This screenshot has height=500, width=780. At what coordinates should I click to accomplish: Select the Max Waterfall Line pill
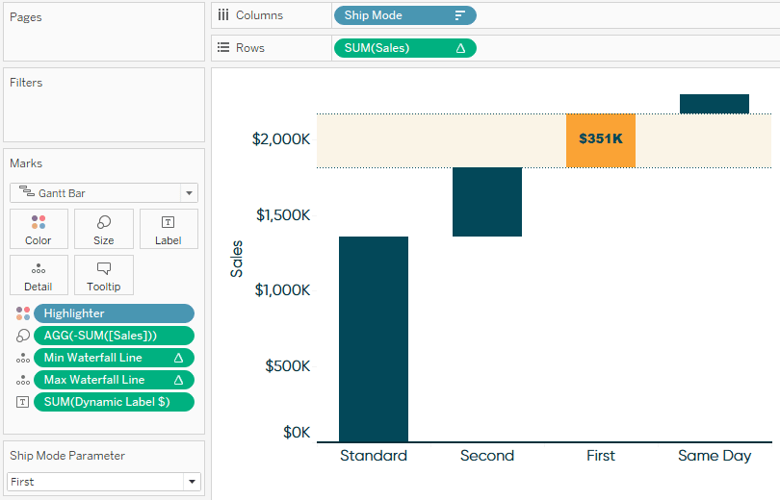[x=114, y=380]
